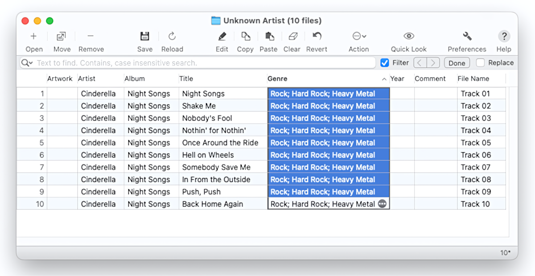Image resolution: width=535 pixels, height=276 pixels.
Task: Select the title 'Back Home Again'
Action: 223,204
